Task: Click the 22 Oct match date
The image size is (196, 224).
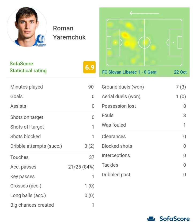Action: click(180, 72)
